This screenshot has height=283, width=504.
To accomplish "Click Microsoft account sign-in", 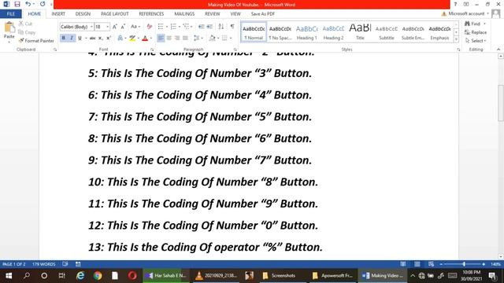I will (465, 13).
